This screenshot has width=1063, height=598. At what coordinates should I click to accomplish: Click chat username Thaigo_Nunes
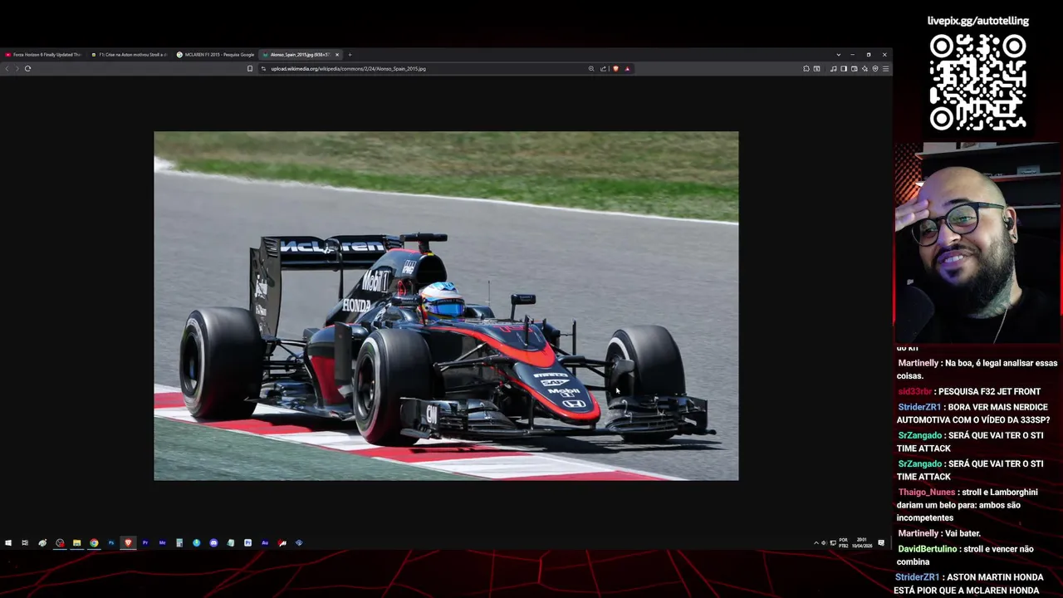pyautogui.click(x=926, y=492)
